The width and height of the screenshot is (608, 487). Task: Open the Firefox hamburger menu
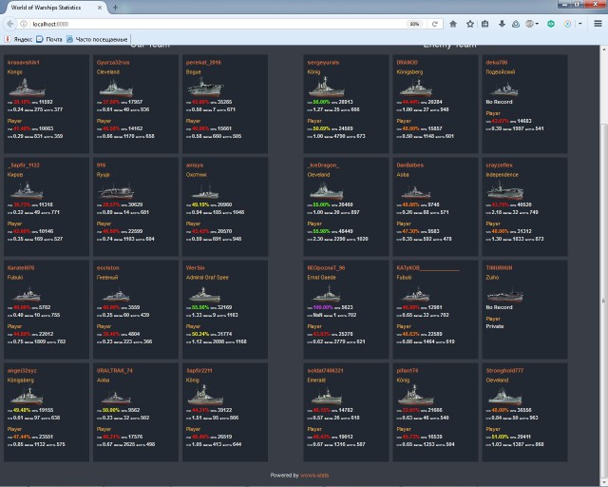598,24
